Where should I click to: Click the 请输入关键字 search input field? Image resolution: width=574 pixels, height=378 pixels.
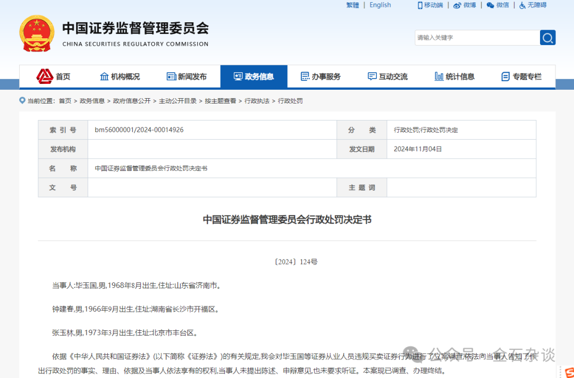(477, 38)
